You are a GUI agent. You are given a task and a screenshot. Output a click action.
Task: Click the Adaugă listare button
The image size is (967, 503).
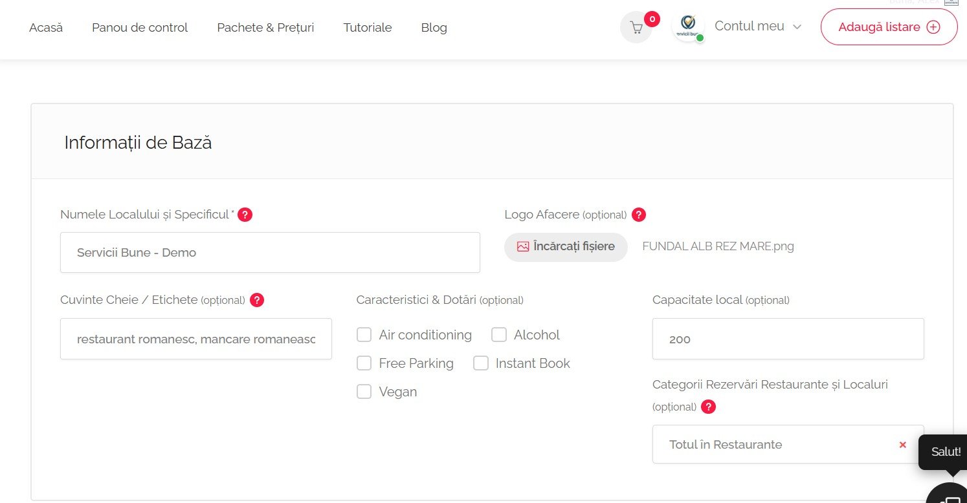tap(889, 27)
